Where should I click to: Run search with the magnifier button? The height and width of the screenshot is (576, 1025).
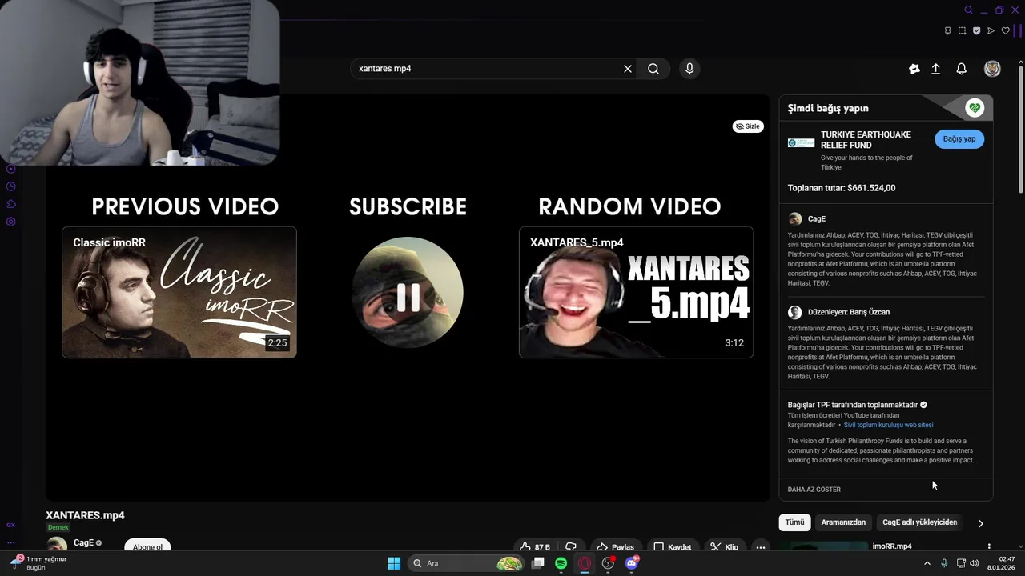[653, 69]
